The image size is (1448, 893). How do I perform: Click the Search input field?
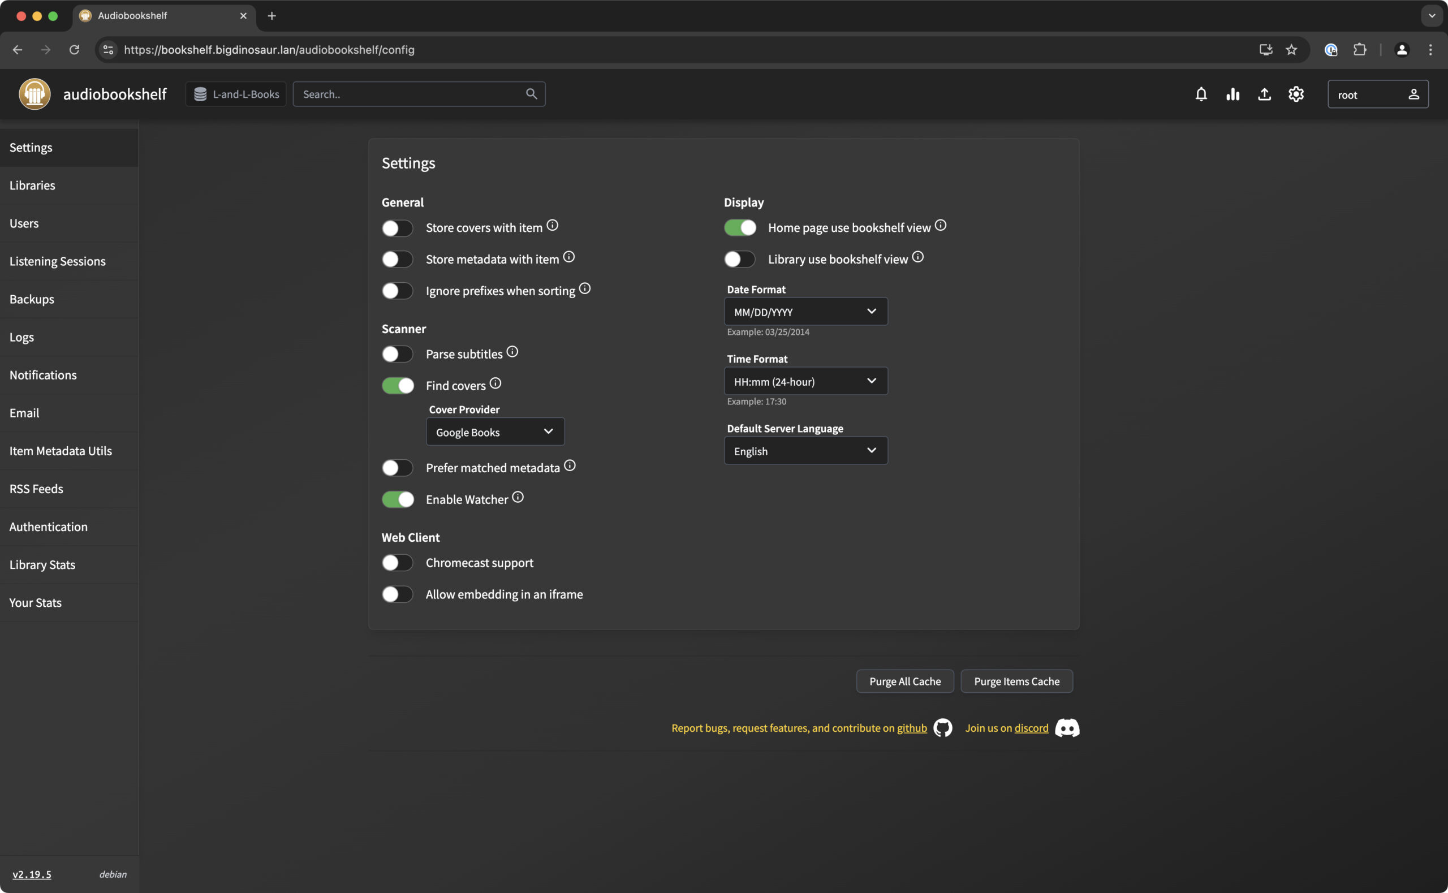(x=411, y=94)
